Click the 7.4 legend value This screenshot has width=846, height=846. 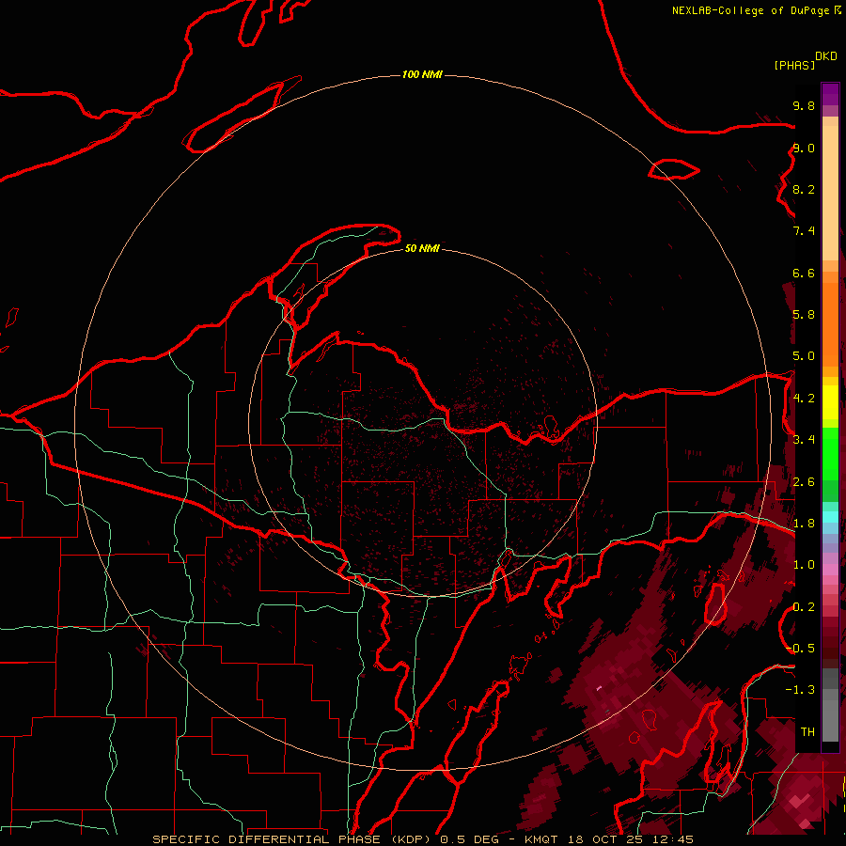(804, 231)
